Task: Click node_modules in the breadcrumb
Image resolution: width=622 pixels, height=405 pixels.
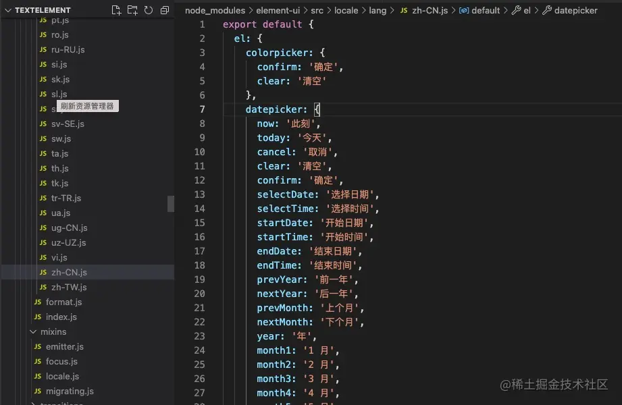Action: point(215,10)
